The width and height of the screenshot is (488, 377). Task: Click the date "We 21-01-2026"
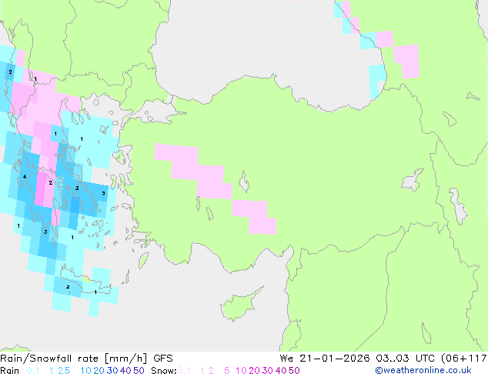(325, 359)
